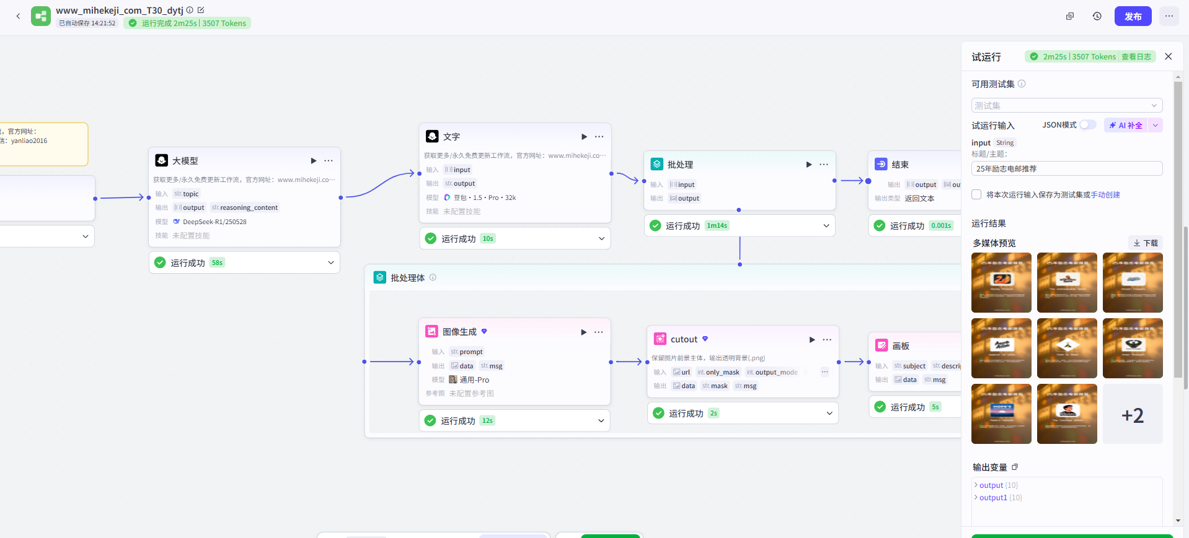Toggle the JSON模式 switch
The height and width of the screenshot is (538, 1189).
click(x=1087, y=125)
